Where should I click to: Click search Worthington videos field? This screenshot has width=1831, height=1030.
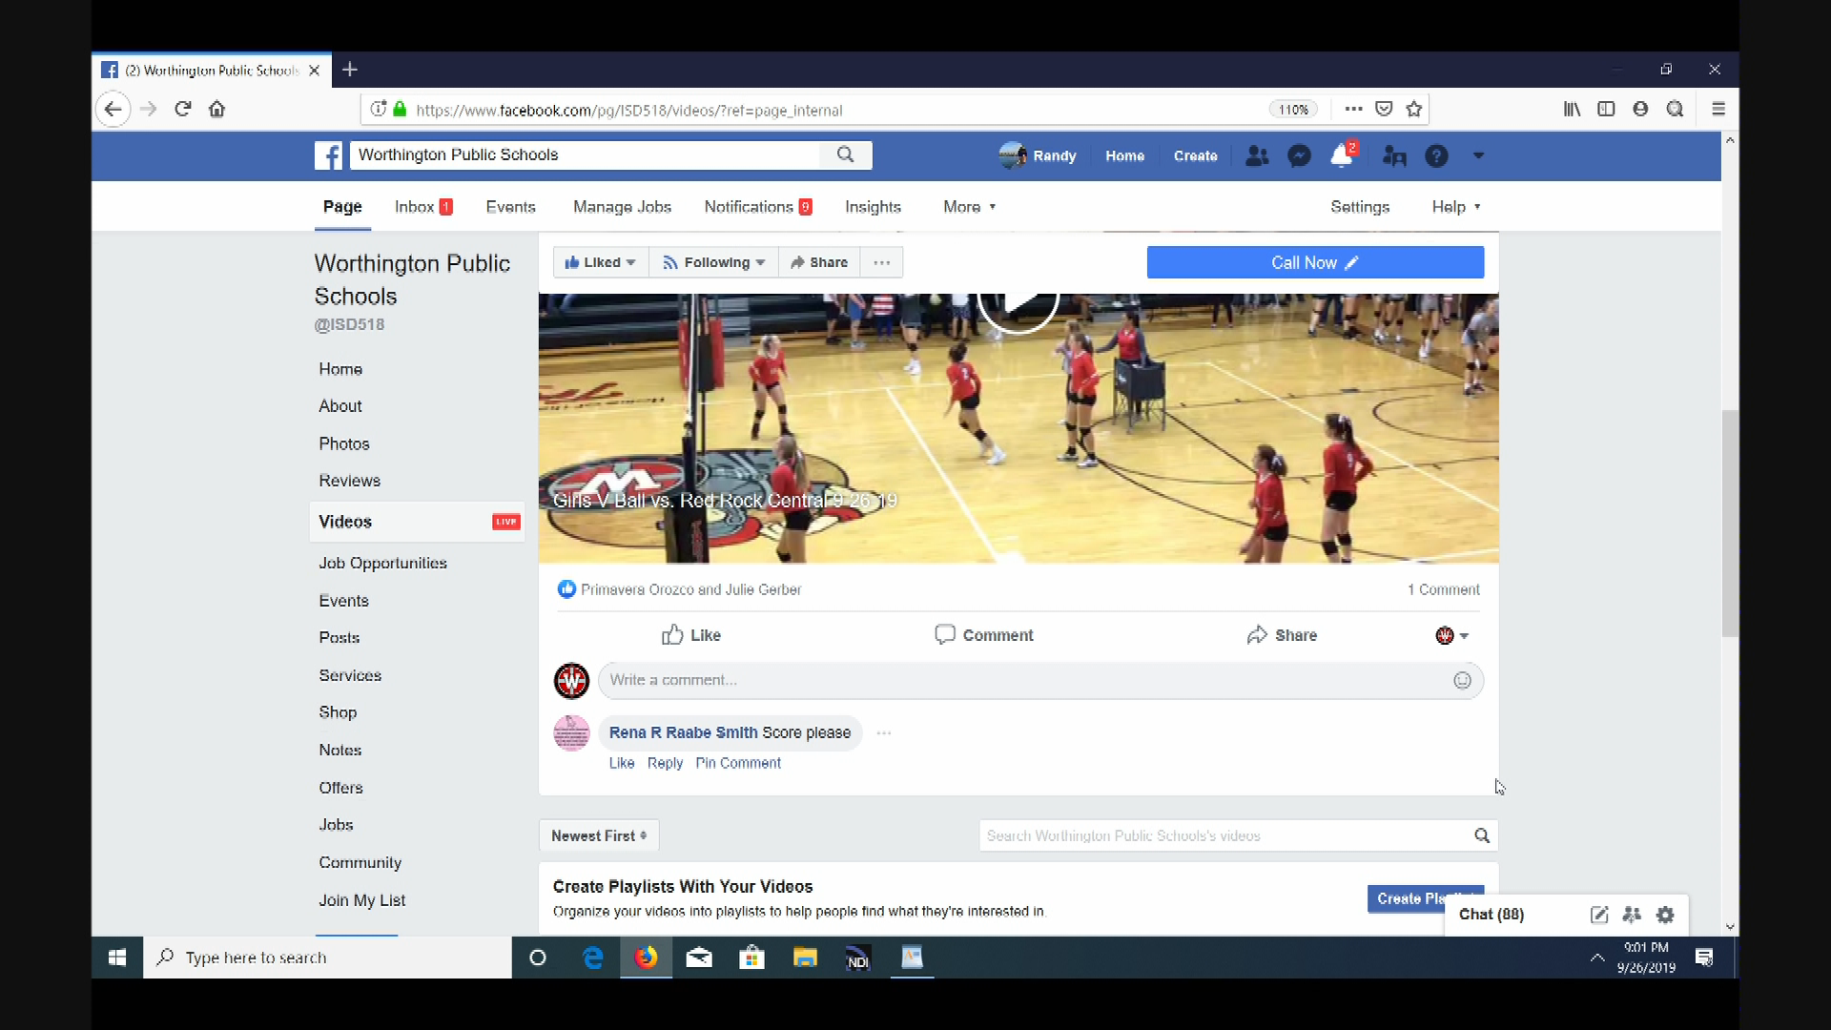pyautogui.click(x=1225, y=835)
